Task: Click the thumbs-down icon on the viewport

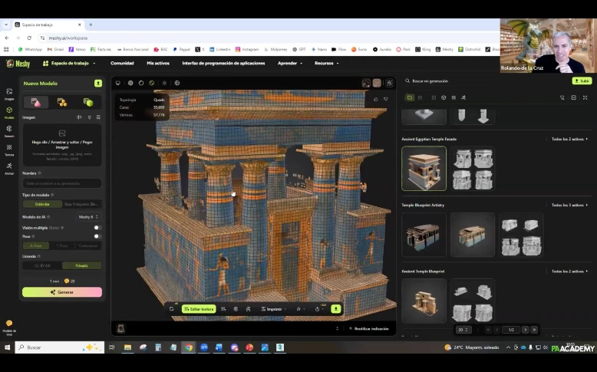Action: (x=386, y=99)
